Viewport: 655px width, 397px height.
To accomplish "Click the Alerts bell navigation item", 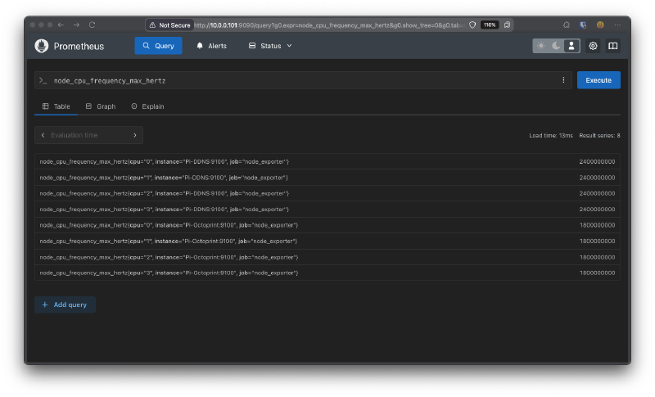I will tap(211, 46).
